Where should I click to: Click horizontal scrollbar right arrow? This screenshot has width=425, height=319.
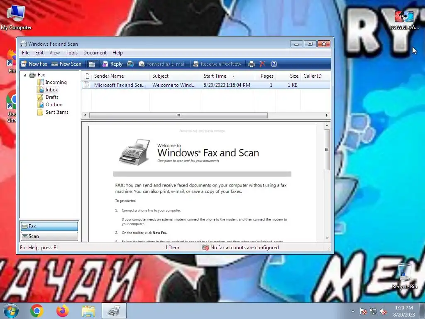327,115
